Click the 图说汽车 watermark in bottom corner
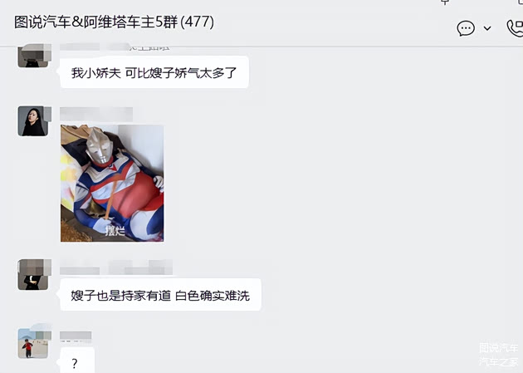The width and height of the screenshot is (523, 373). (x=498, y=347)
